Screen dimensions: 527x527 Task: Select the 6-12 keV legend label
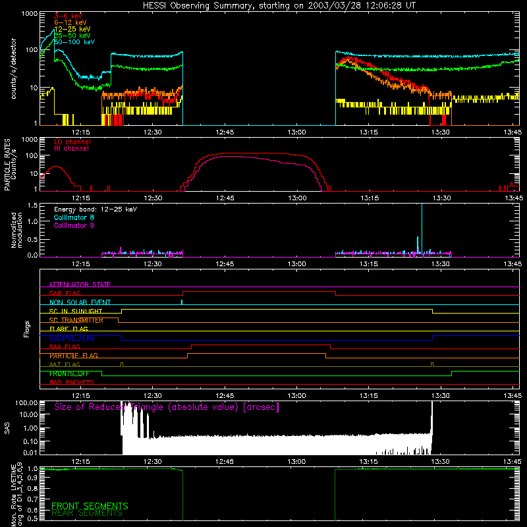(x=70, y=22)
